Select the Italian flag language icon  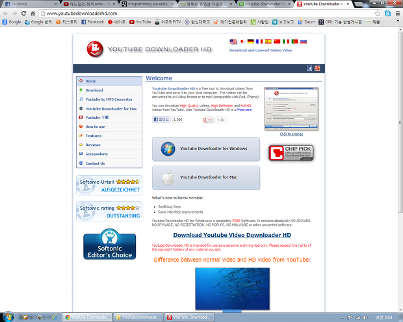pyautogui.click(x=286, y=42)
